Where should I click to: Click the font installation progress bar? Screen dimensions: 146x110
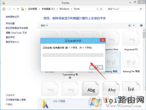73,55
